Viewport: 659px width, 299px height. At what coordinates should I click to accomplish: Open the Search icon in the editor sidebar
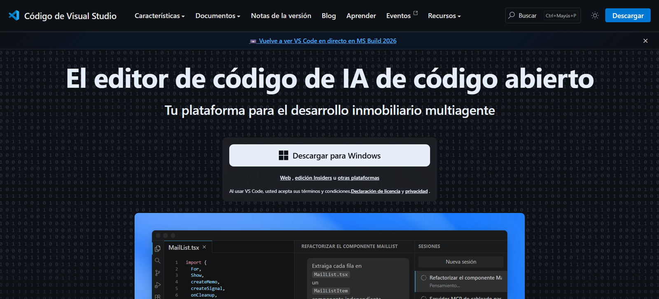158,261
